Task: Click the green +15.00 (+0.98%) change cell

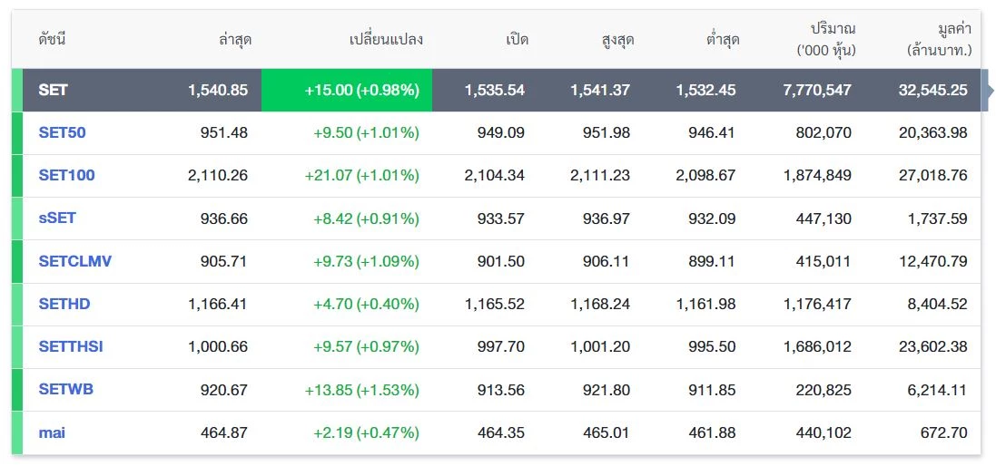Action: coord(361,90)
